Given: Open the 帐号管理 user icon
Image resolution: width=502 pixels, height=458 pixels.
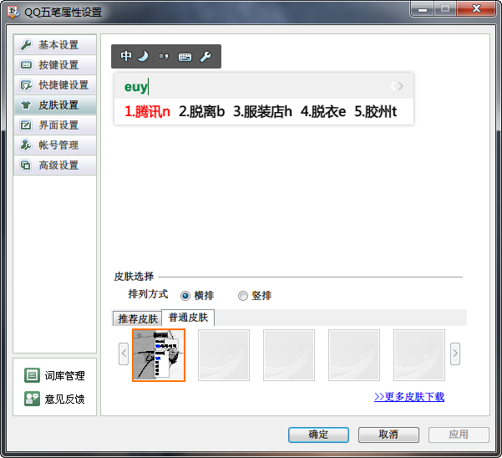Looking at the screenshot, I should click(26, 145).
